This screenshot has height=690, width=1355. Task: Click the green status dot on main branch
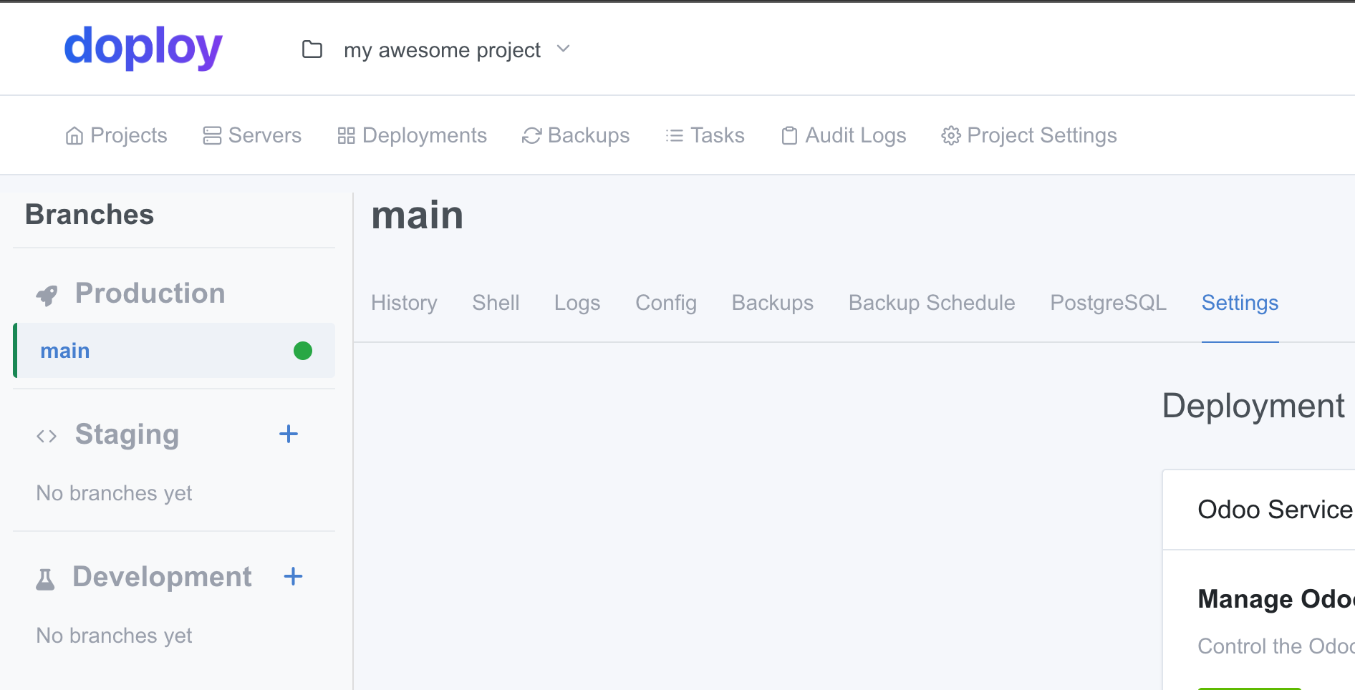pos(303,351)
